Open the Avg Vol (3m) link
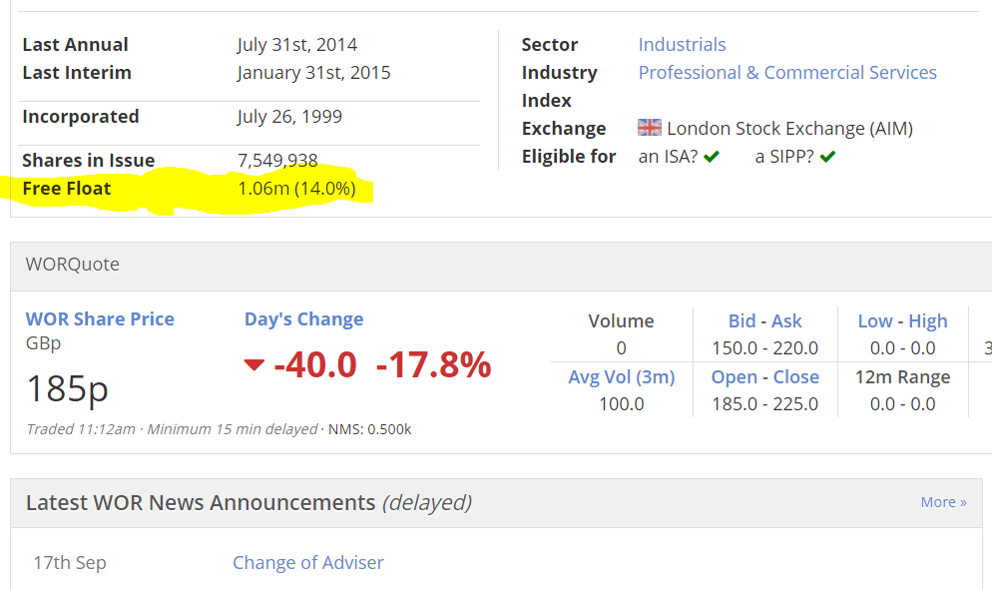The image size is (992, 589). 621,377
